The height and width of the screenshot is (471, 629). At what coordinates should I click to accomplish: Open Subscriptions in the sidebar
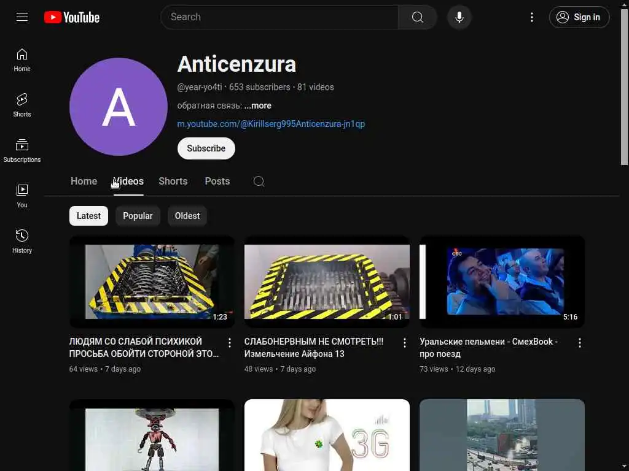pos(22,151)
